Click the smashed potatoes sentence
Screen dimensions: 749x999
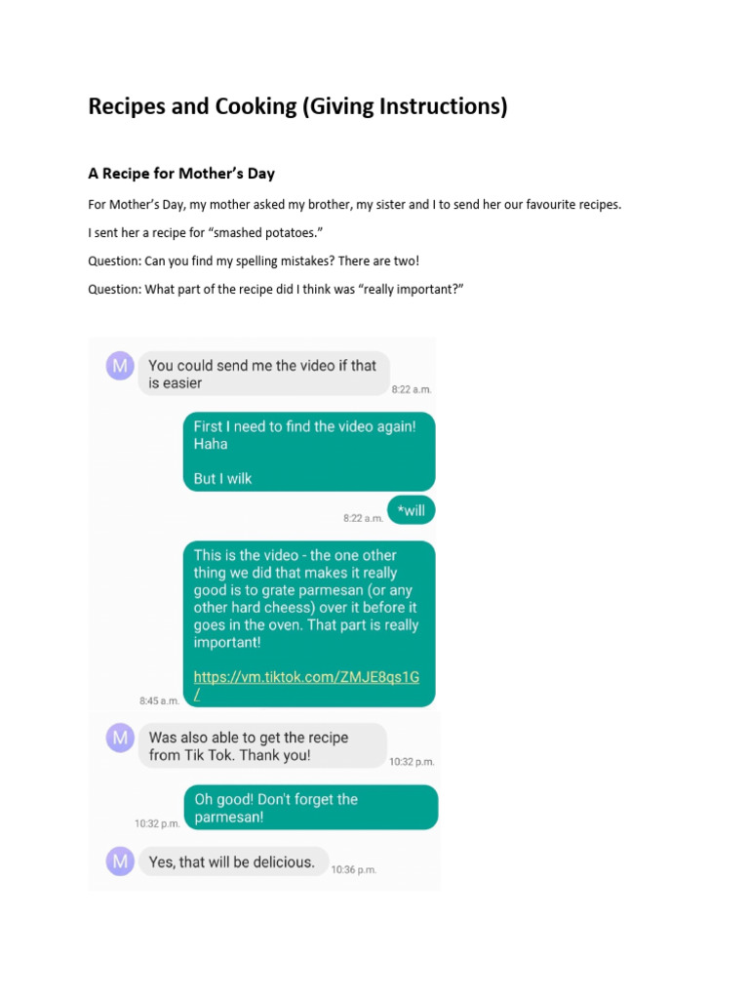pyautogui.click(x=206, y=232)
